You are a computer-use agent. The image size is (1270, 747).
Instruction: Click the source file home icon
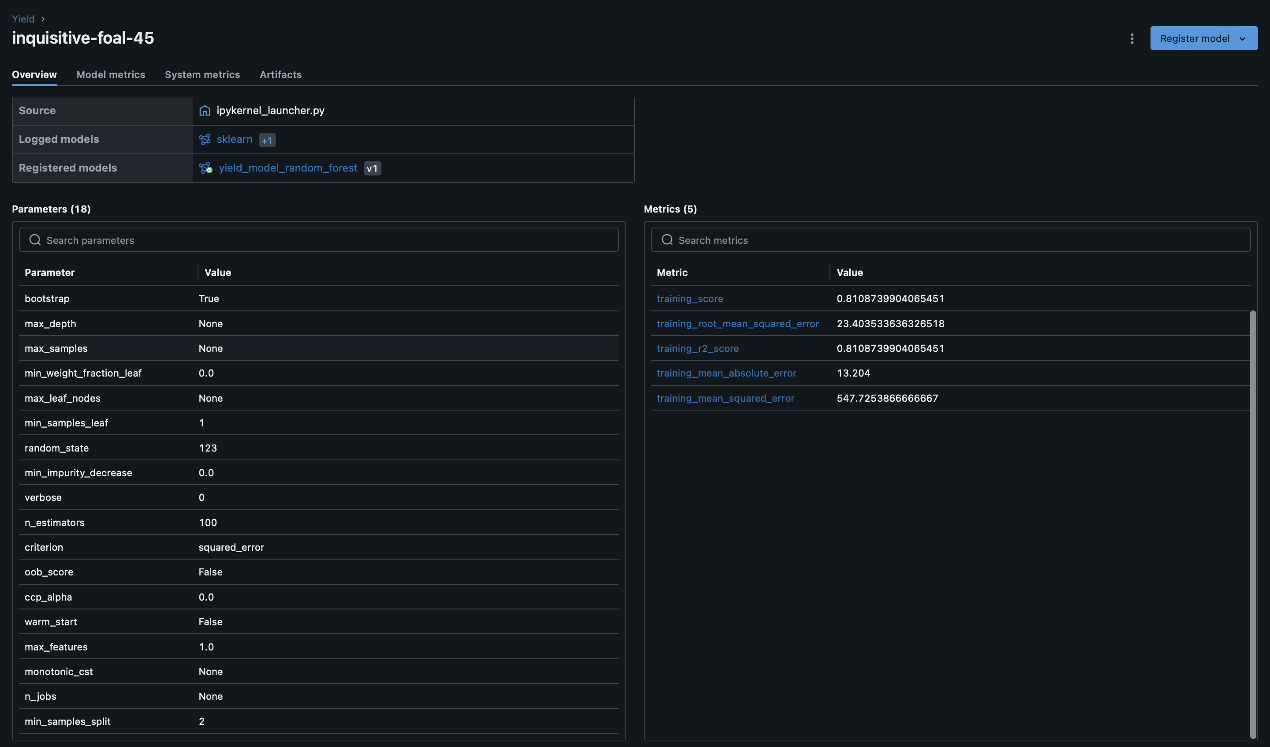point(205,111)
